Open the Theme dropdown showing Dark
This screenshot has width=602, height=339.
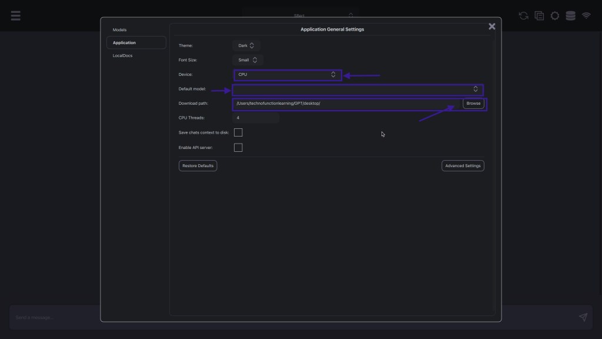pyautogui.click(x=246, y=45)
